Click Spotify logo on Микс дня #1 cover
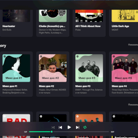This screenshot has height=138, width=138. (5, 56)
